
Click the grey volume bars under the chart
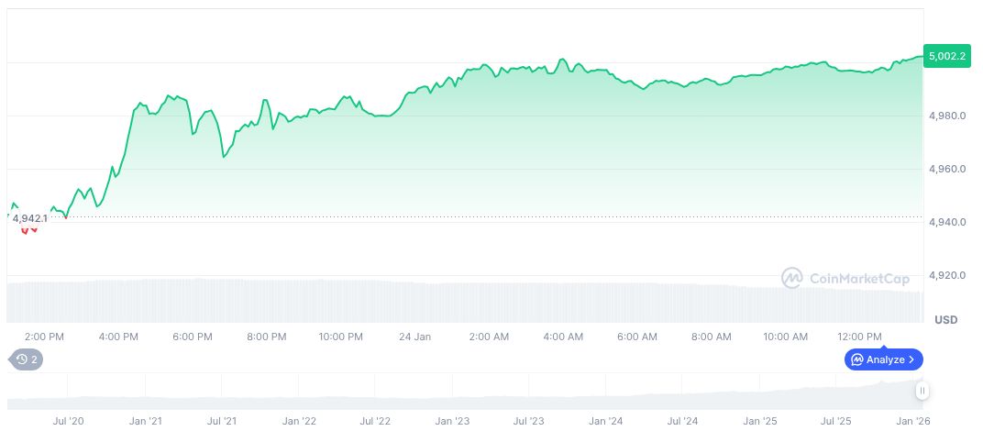(458, 301)
